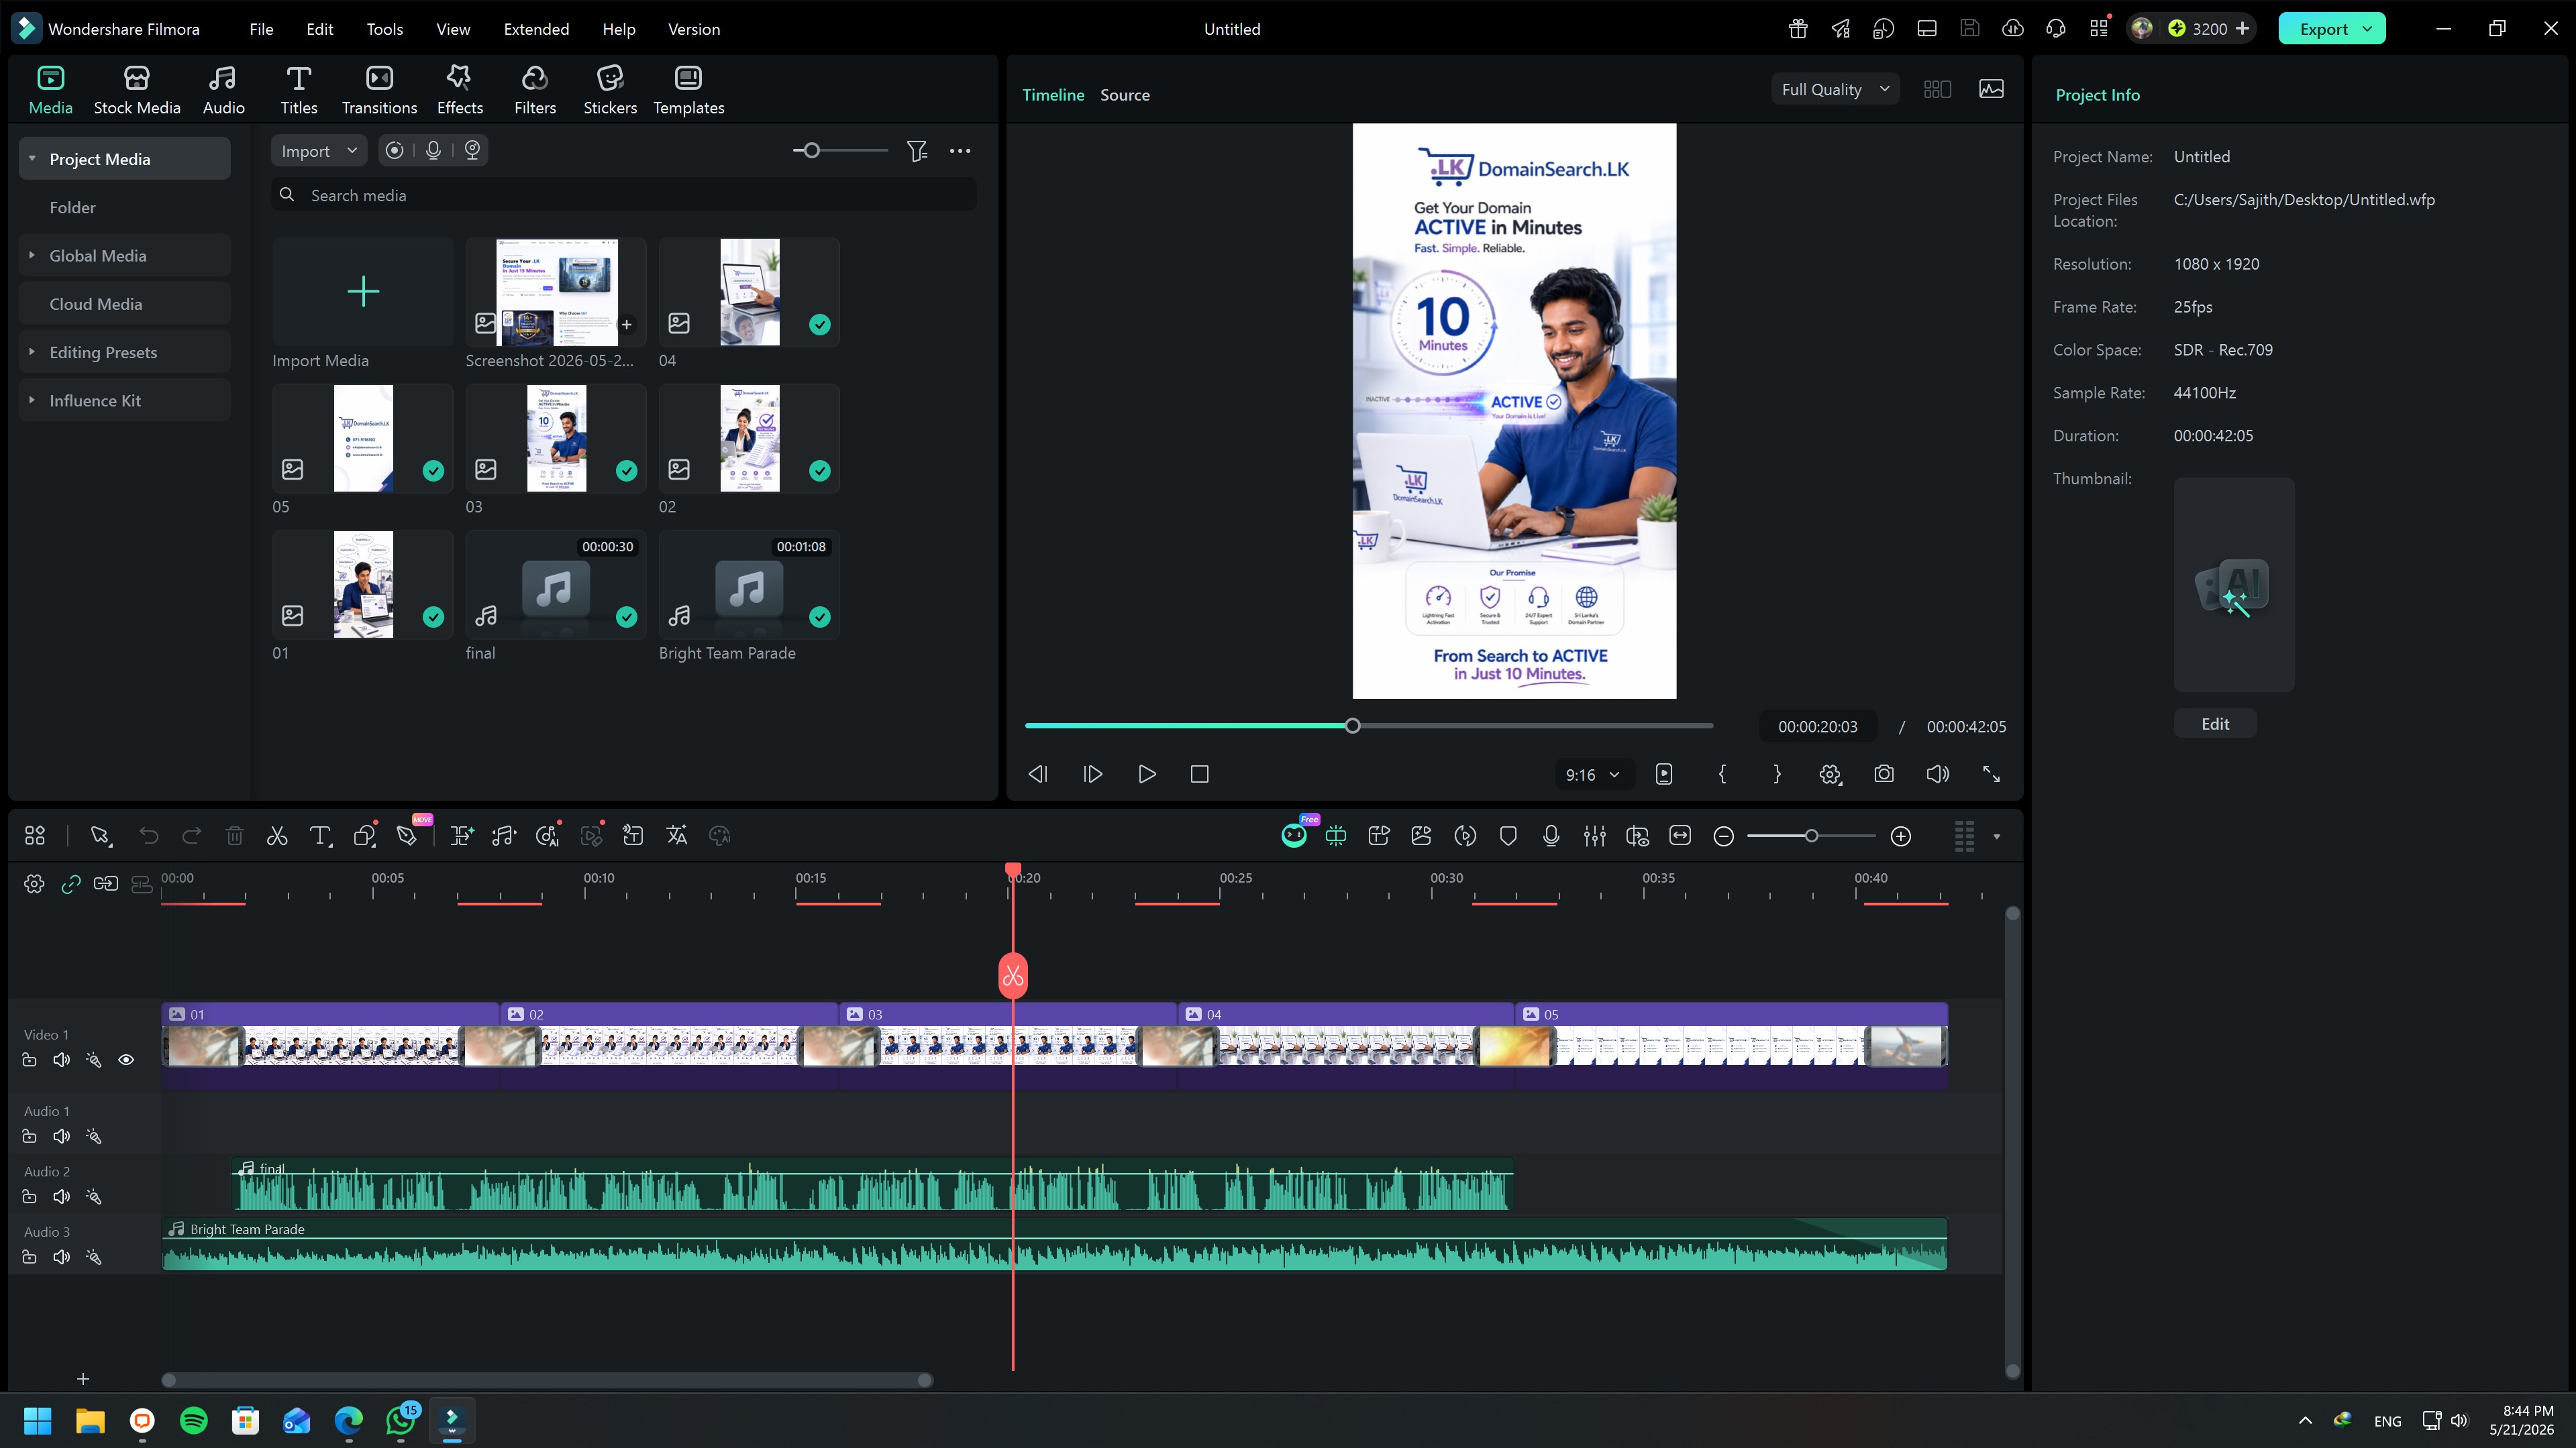Expand the Influence Kit section
Screen dimensions: 2576x1448
pos(32,400)
